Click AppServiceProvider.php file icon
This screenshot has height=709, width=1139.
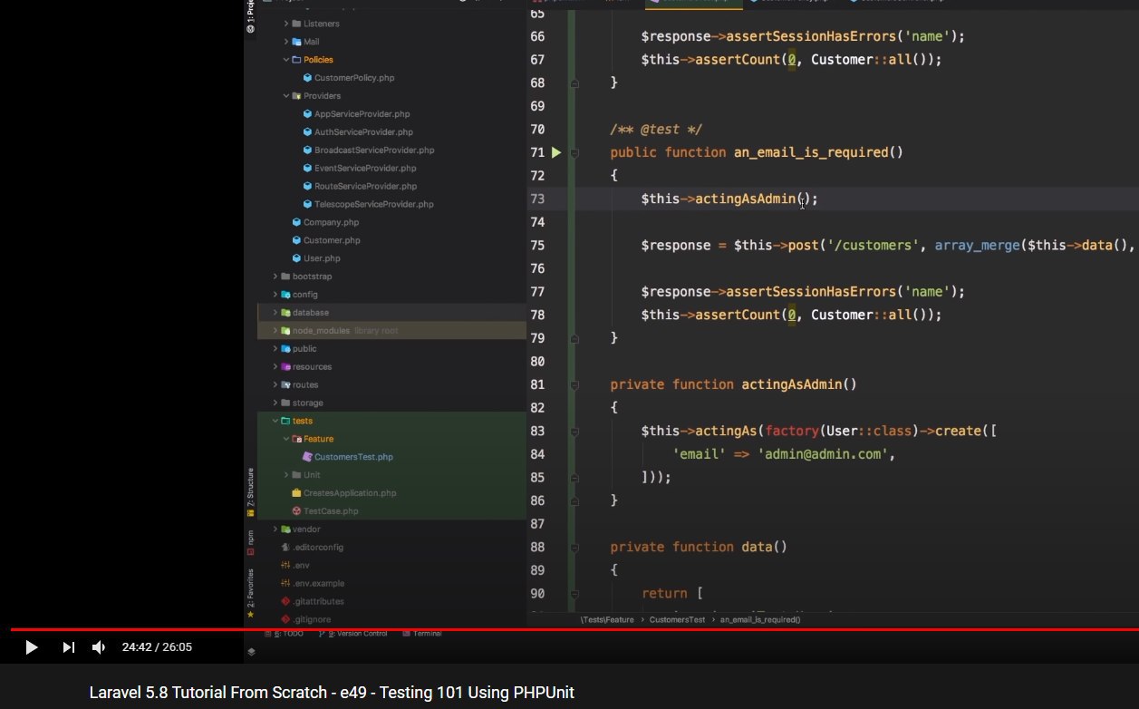coord(307,114)
